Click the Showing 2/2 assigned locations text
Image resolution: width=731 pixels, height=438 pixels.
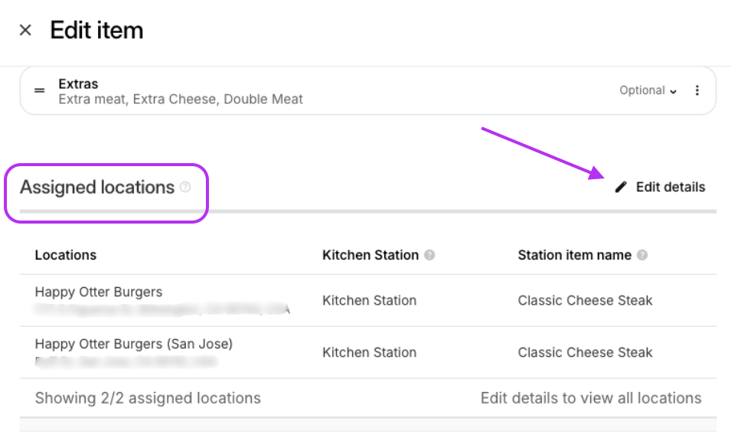tap(148, 398)
